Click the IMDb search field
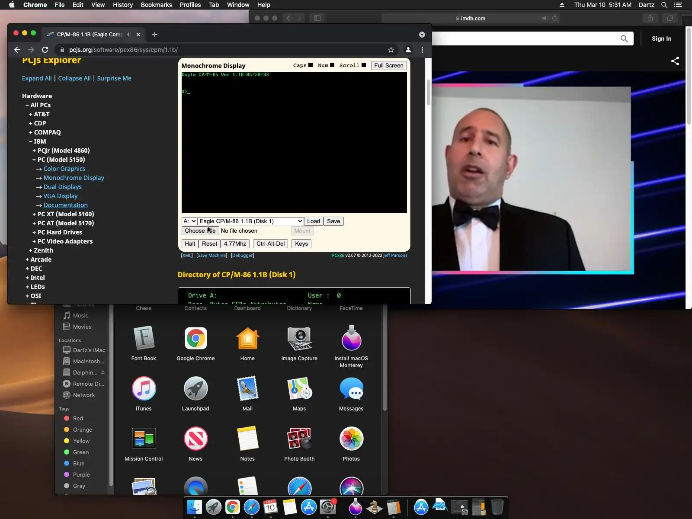Viewport: 692px width, 519px height. click(x=523, y=38)
